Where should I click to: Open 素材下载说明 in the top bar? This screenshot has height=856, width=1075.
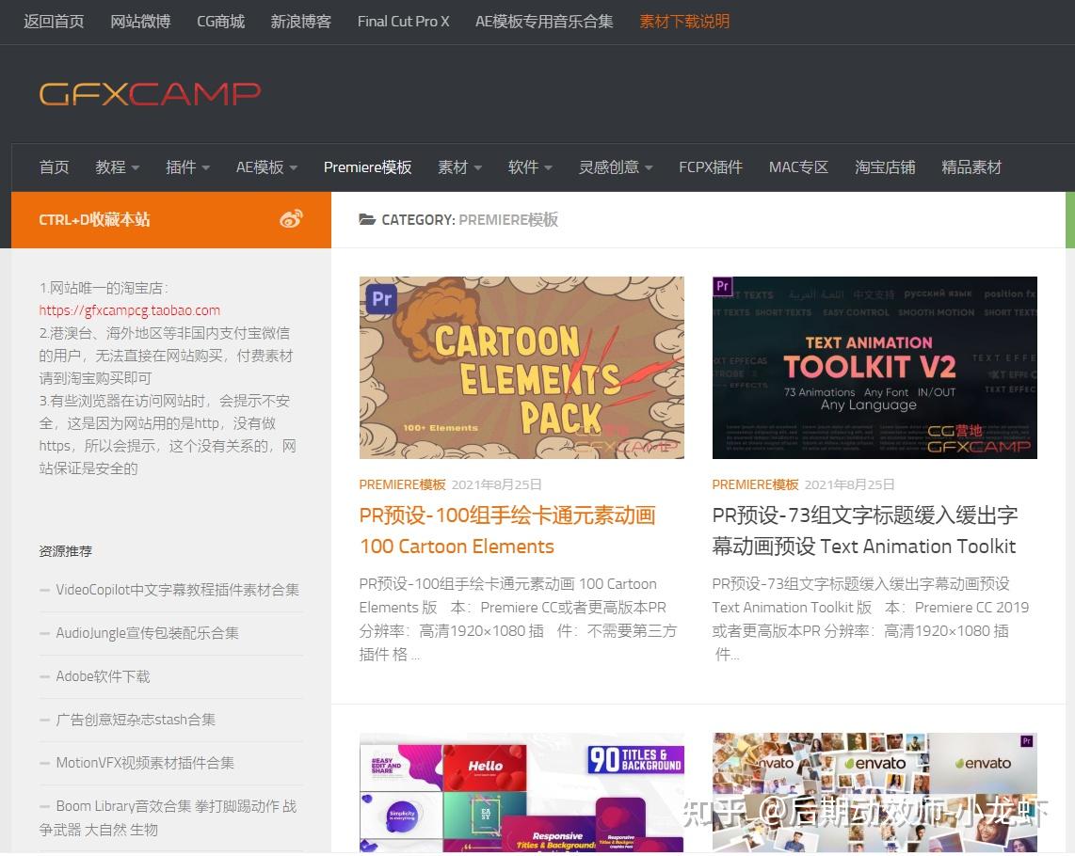[684, 21]
